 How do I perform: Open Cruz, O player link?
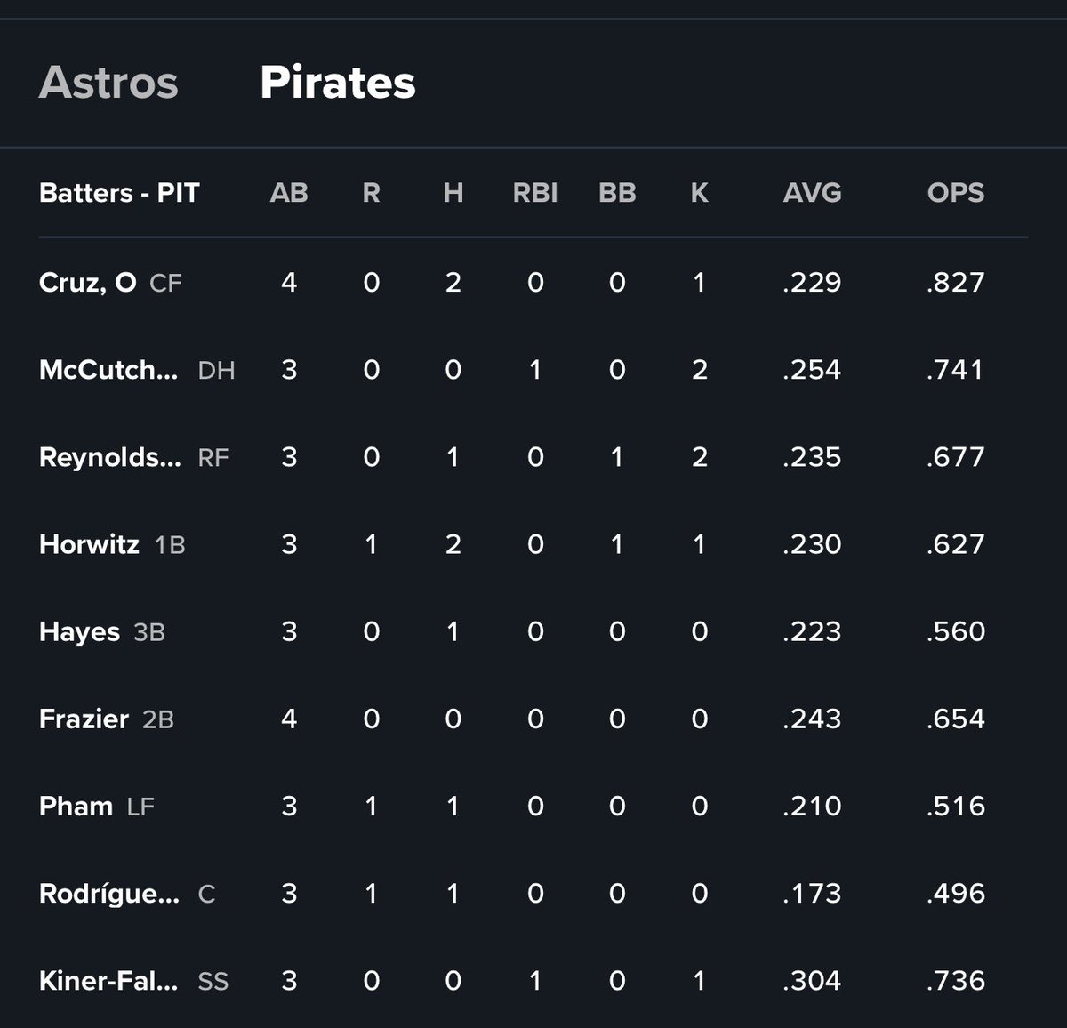88,283
